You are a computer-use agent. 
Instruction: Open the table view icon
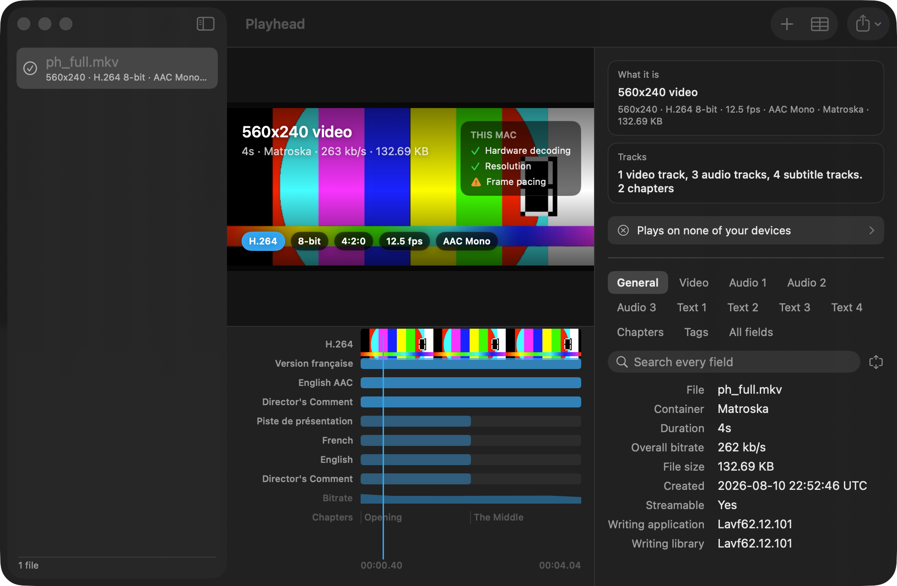click(819, 24)
